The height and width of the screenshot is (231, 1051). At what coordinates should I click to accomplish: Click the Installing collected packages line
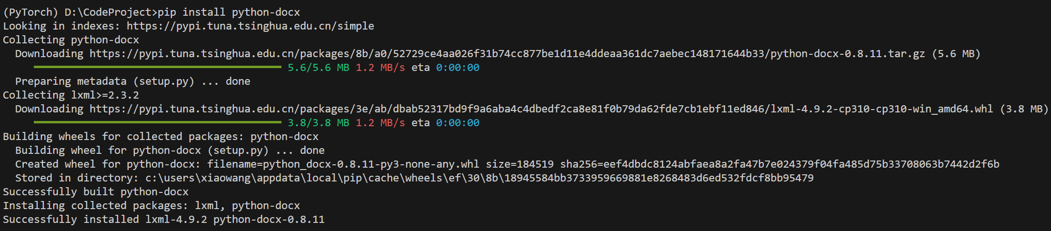tap(151, 205)
